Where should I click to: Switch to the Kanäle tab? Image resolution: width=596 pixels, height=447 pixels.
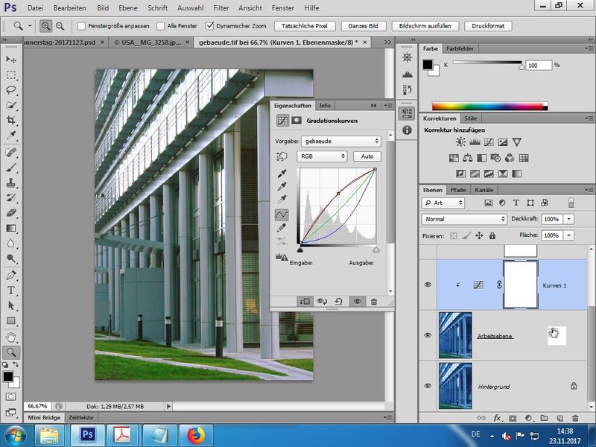[484, 190]
